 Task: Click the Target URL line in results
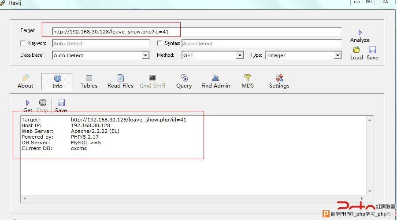pyautogui.click(x=128, y=120)
